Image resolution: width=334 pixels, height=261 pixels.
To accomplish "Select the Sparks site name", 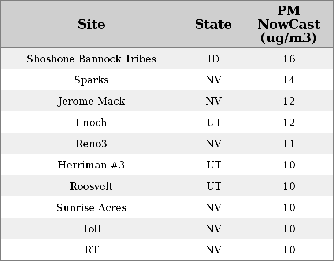I will click(x=92, y=80).
